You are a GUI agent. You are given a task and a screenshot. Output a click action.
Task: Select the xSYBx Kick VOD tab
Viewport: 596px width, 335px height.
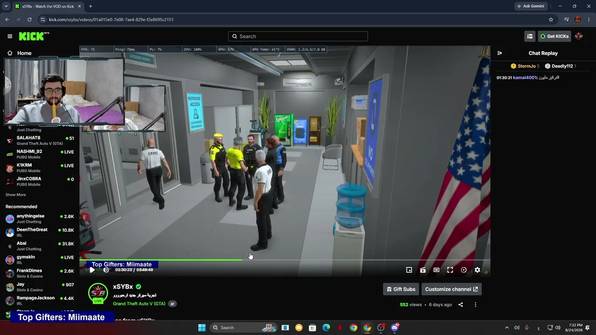(x=47, y=7)
